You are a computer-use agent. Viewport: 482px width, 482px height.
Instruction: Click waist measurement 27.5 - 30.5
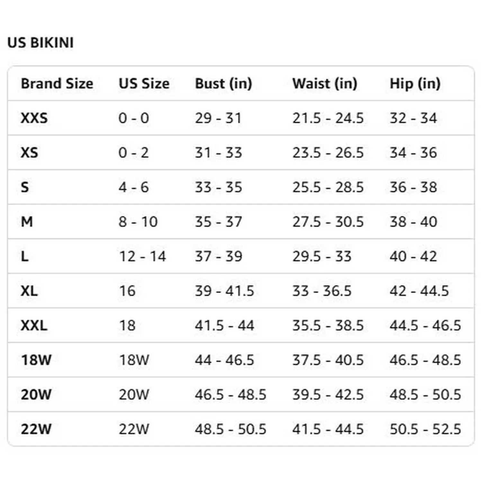(x=328, y=222)
